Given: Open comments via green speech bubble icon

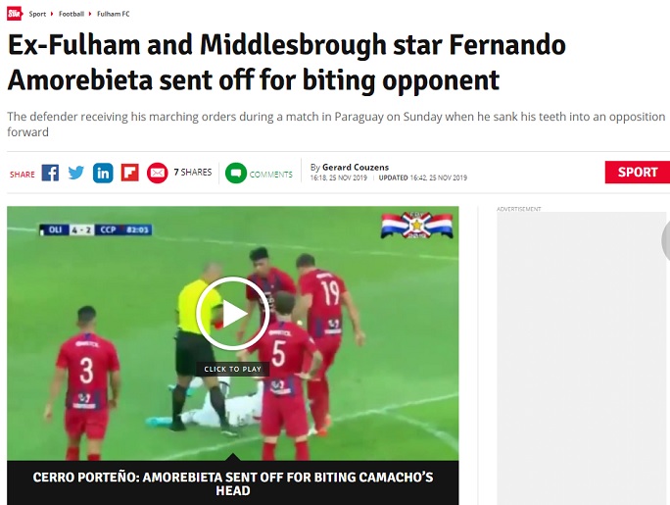Looking at the screenshot, I should tap(236, 174).
